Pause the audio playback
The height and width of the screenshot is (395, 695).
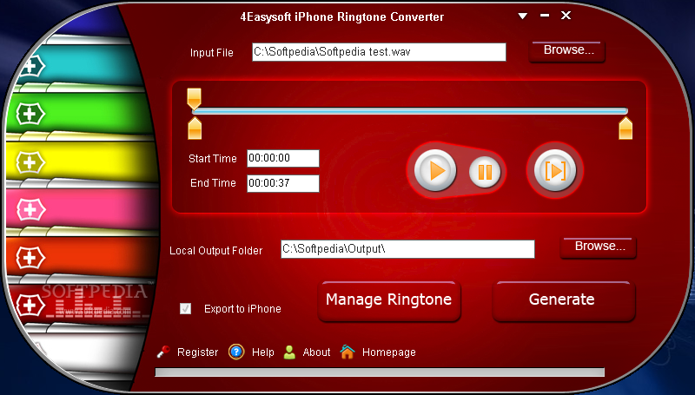point(485,172)
